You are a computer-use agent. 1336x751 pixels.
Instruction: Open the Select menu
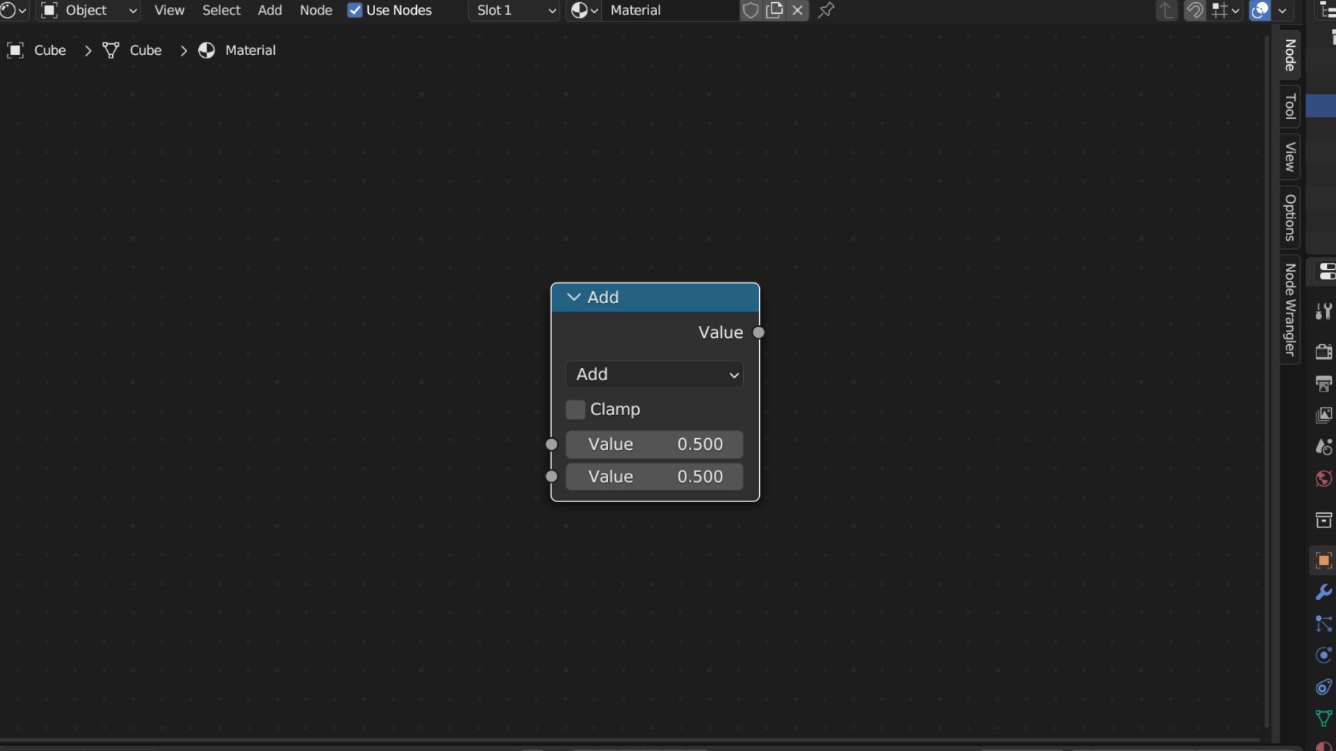pos(221,10)
